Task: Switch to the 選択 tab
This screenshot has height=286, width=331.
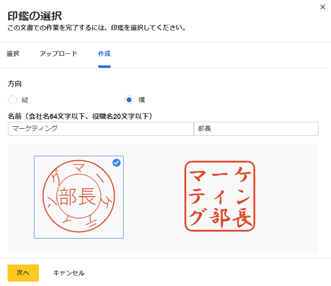Action: (x=13, y=54)
